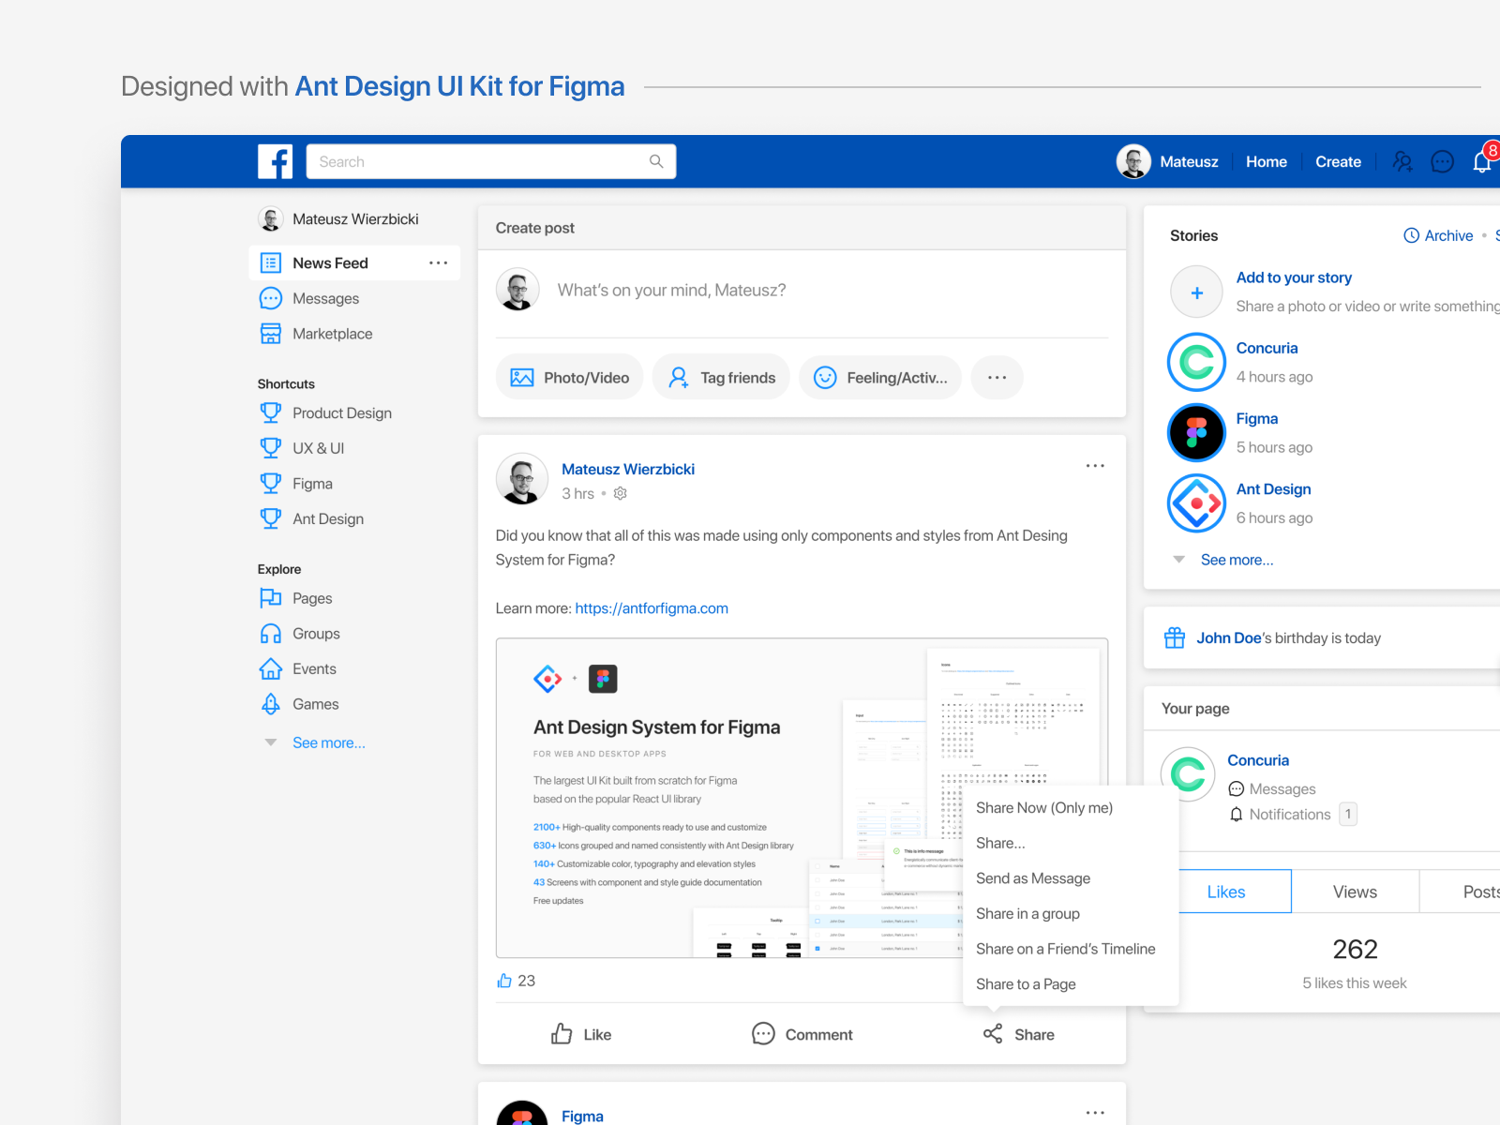Open the messenger chat icon in top bar

tap(1442, 161)
